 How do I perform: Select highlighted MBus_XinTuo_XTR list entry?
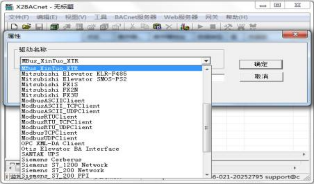click(x=111, y=68)
